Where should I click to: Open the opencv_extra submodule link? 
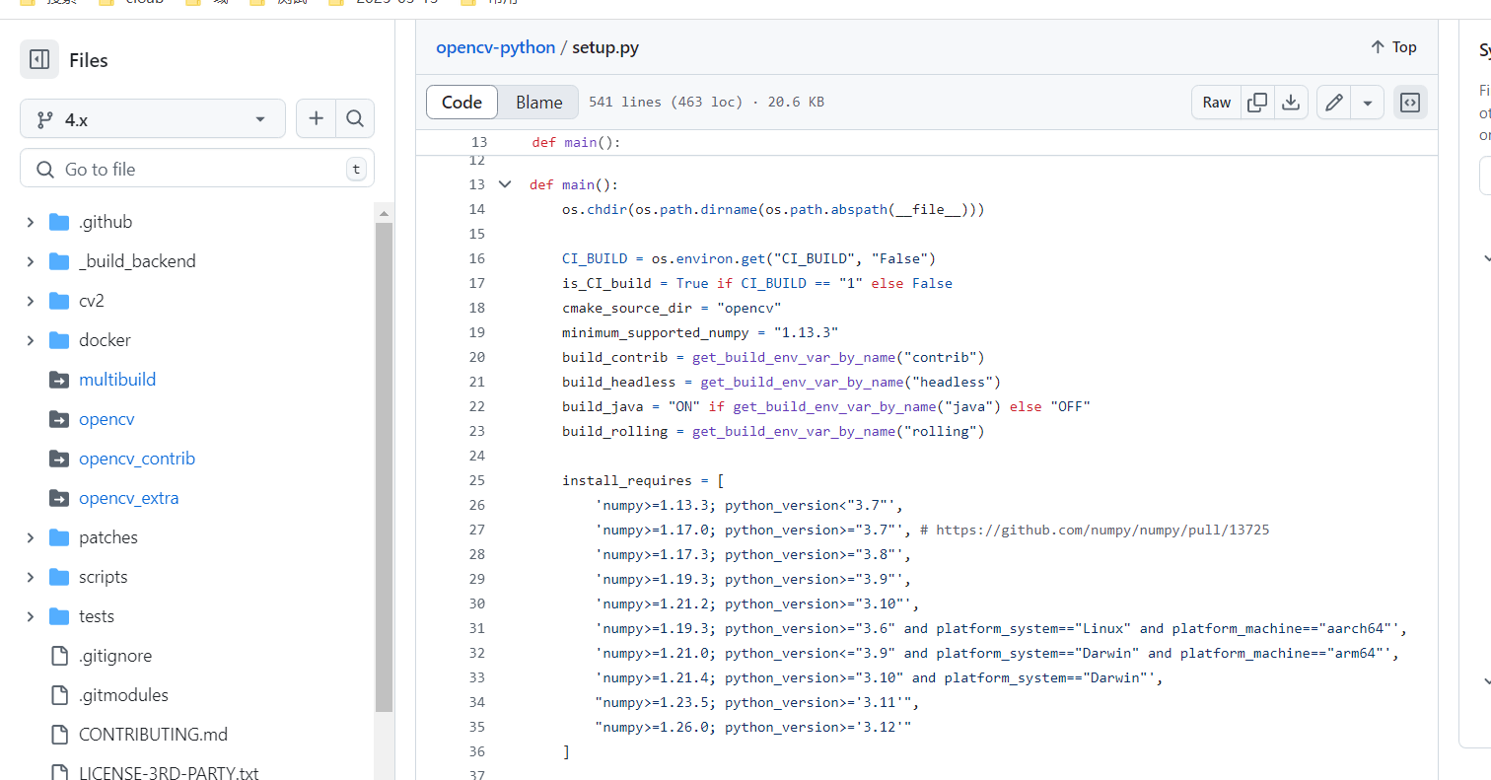click(x=129, y=498)
